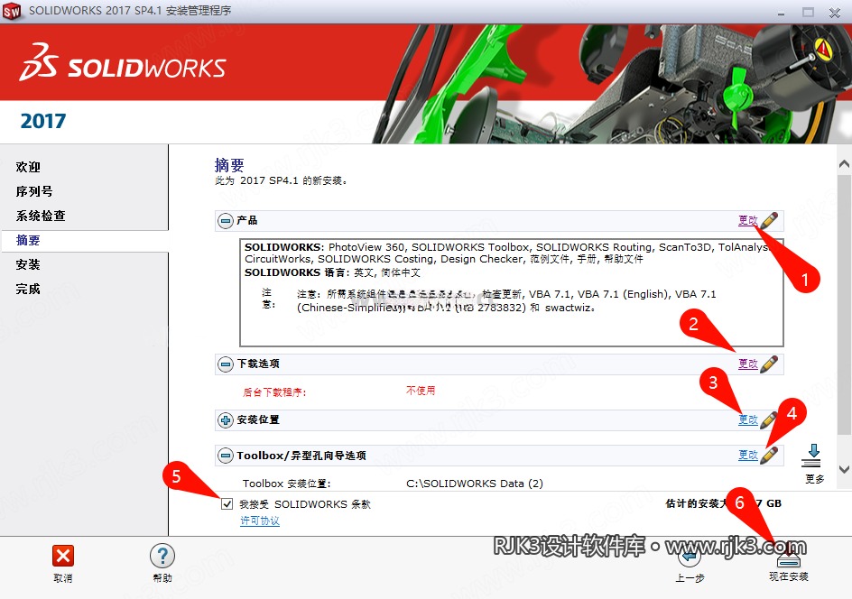Click the 更多 download arrow icon

[x=811, y=456]
